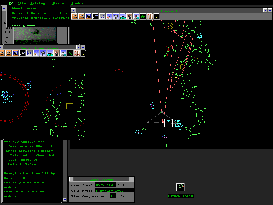Select Grab Screen menu entry
The width and height of the screenshot is (273, 205).
(23, 25)
